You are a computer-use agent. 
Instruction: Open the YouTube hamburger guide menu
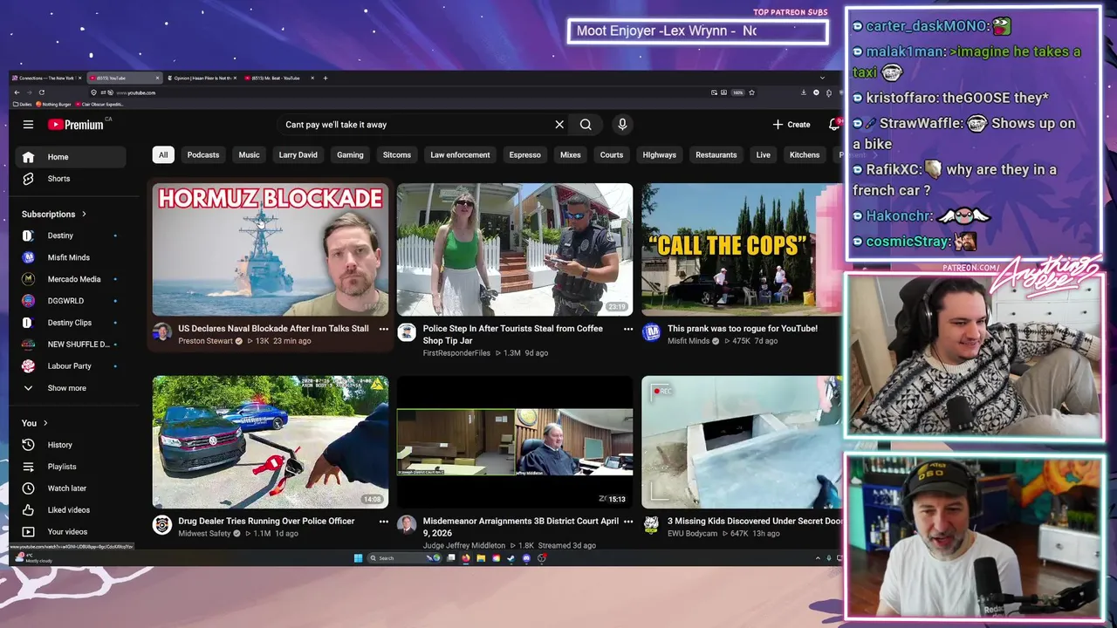click(28, 125)
